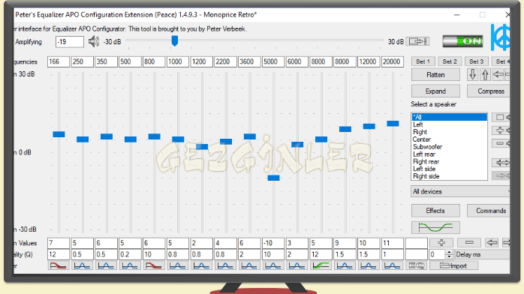Open the graph window icon button

pyautogui.click(x=435, y=227)
